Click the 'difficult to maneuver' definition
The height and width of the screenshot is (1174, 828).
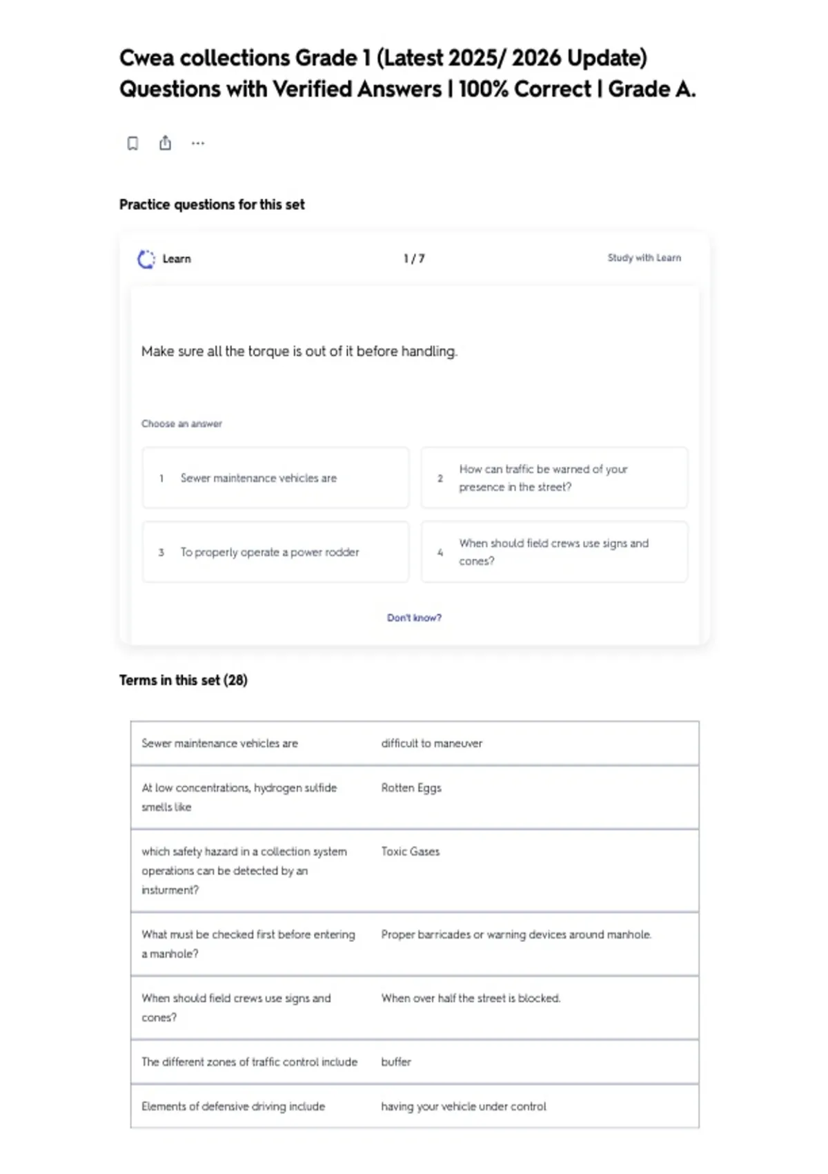432,744
